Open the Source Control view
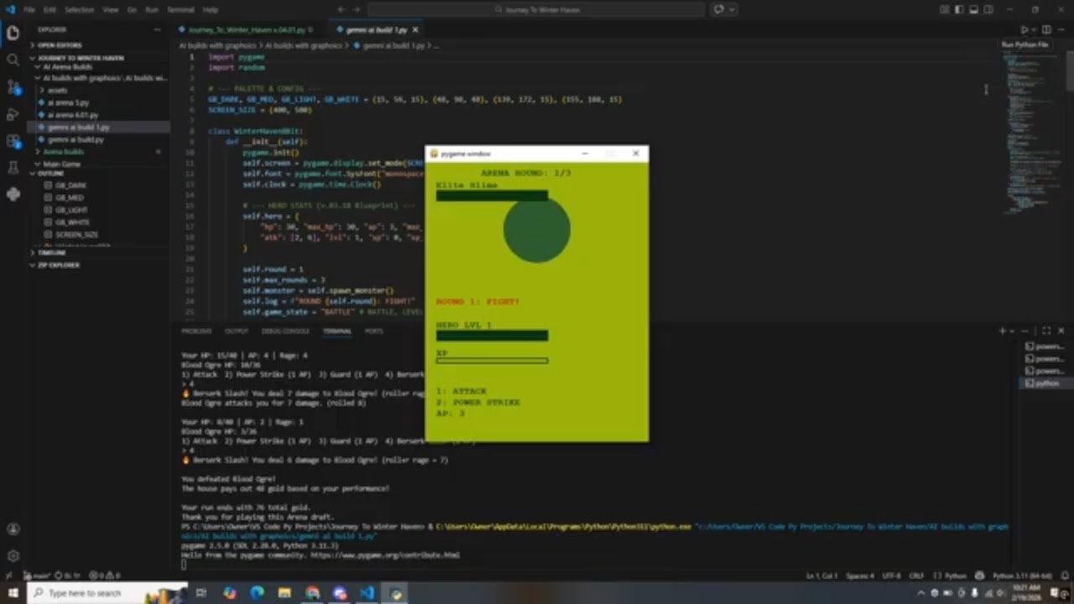The image size is (1074, 604). pyautogui.click(x=13, y=87)
